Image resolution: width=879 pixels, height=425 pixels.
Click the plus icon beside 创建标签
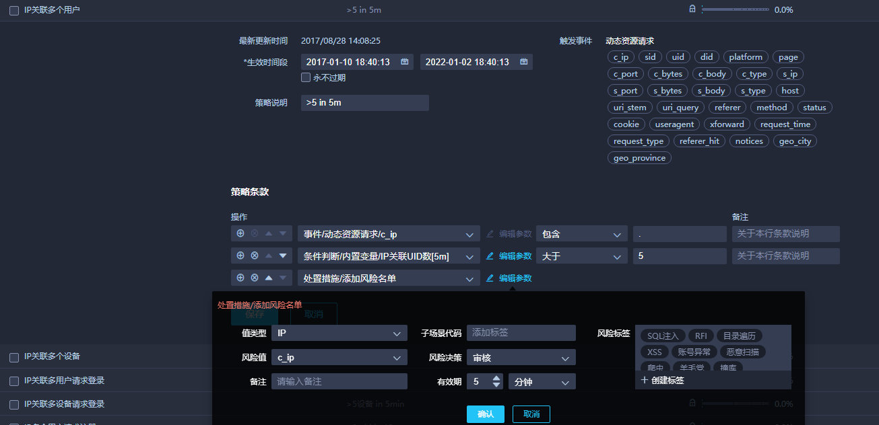[x=644, y=380]
